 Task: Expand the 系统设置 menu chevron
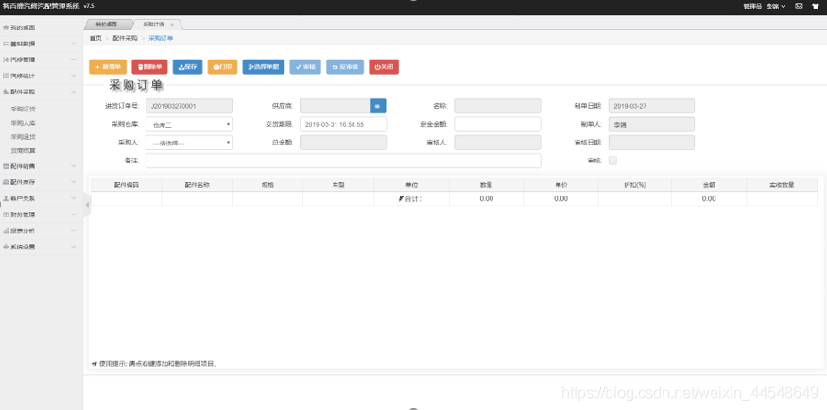74,247
